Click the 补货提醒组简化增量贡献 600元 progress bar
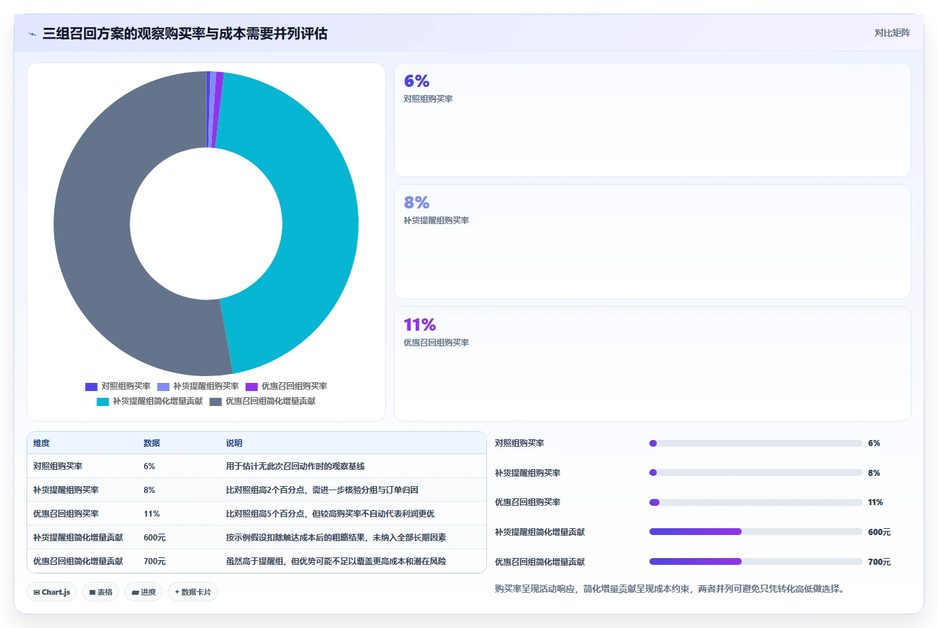Image resolution: width=938 pixels, height=628 pixels. pyautogui.click(x=755, y=532)
